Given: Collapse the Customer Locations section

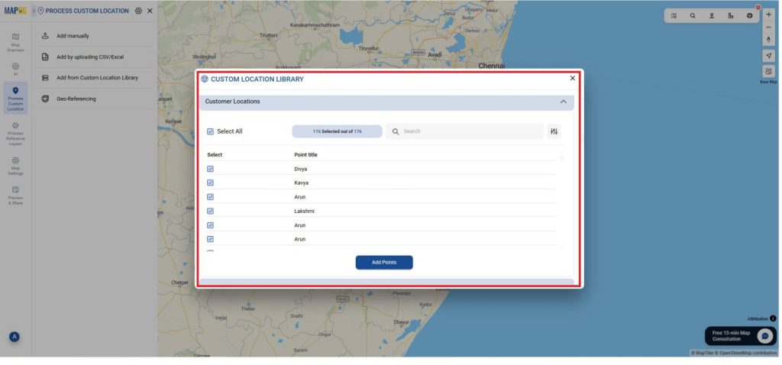Looking at the screenshot, I should click(563, 102).
